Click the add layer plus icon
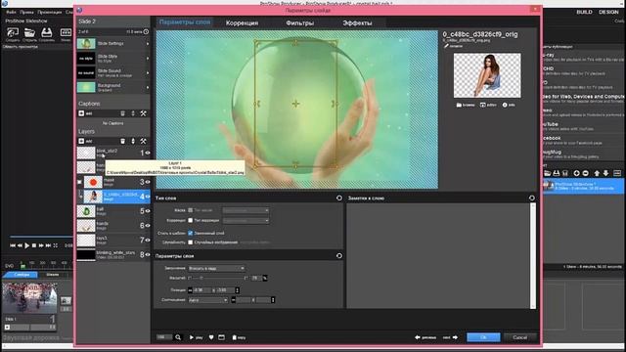Image resolution: width=626 pixels, height=352 pixels. coord(81,141)
